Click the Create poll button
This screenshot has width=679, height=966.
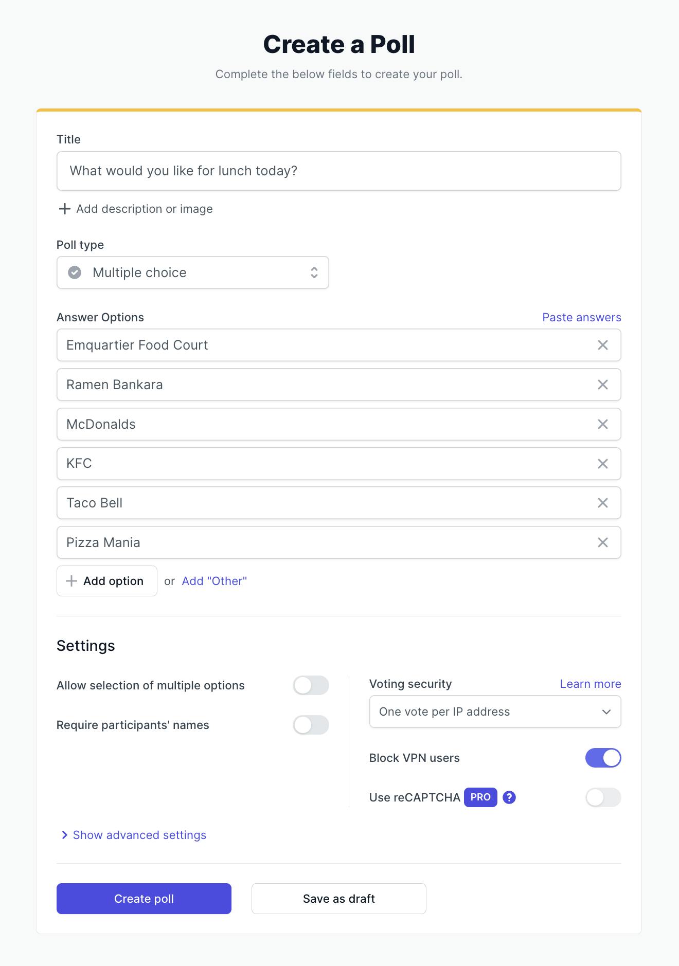pos(144,898)
